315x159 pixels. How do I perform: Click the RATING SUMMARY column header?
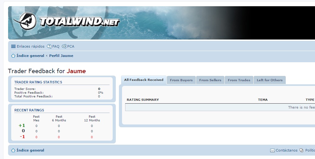click(x=143, y=100)
